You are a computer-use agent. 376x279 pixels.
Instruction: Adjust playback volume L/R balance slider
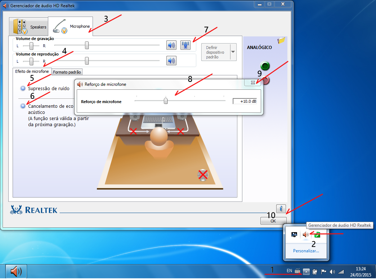31,61
